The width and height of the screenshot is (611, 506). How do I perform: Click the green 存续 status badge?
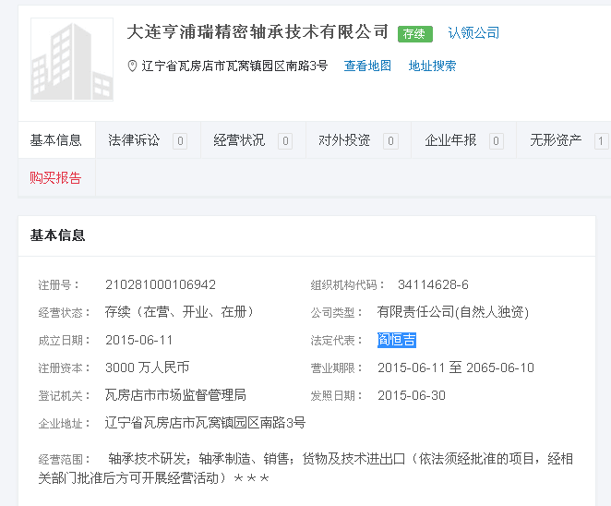(x=415, y=34)
